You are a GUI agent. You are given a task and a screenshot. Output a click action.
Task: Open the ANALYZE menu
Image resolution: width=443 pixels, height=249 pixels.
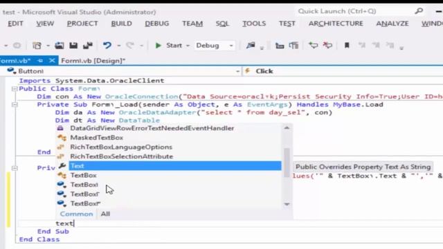tap(392, 24)
